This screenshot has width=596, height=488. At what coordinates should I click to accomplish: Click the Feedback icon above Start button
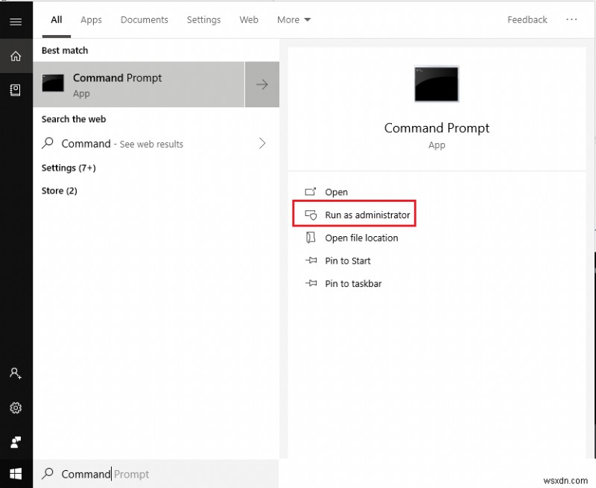[x=16, y=441]
